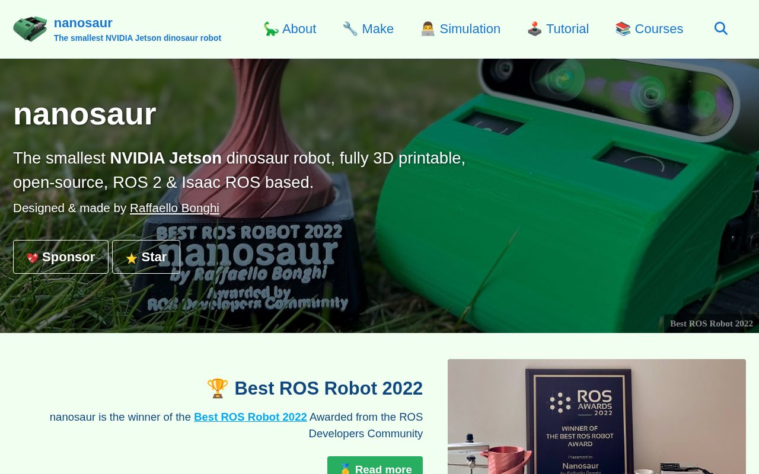Click the heart icon on Sponsor

[x=33, y=258]
